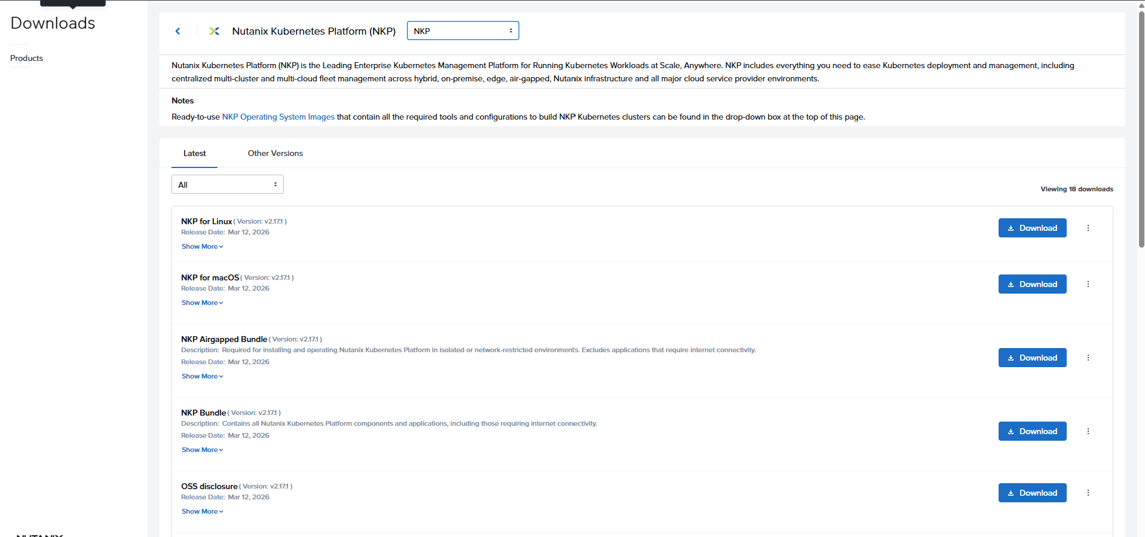The width and height of the screenshot is (1145, 537).
Task: Download NKP Bundle
Action: (x=1032, y=431)
